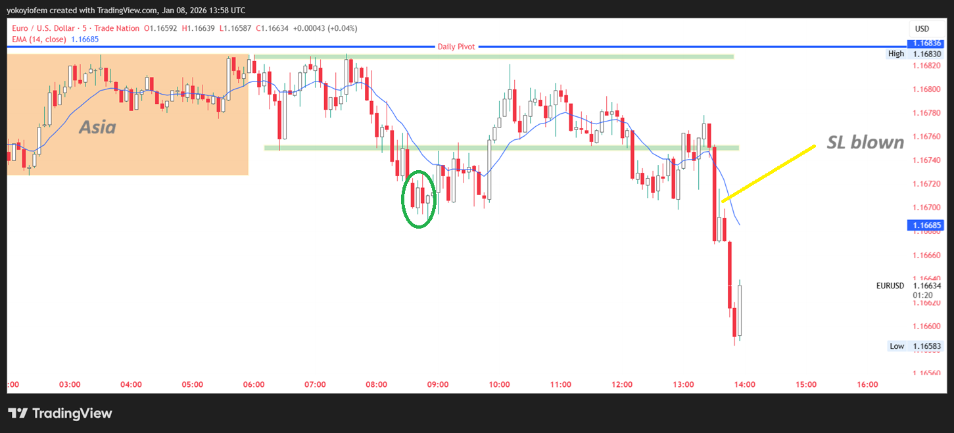
Task: Click the 1.16800 price axis level
Action: tap(924, 89)
